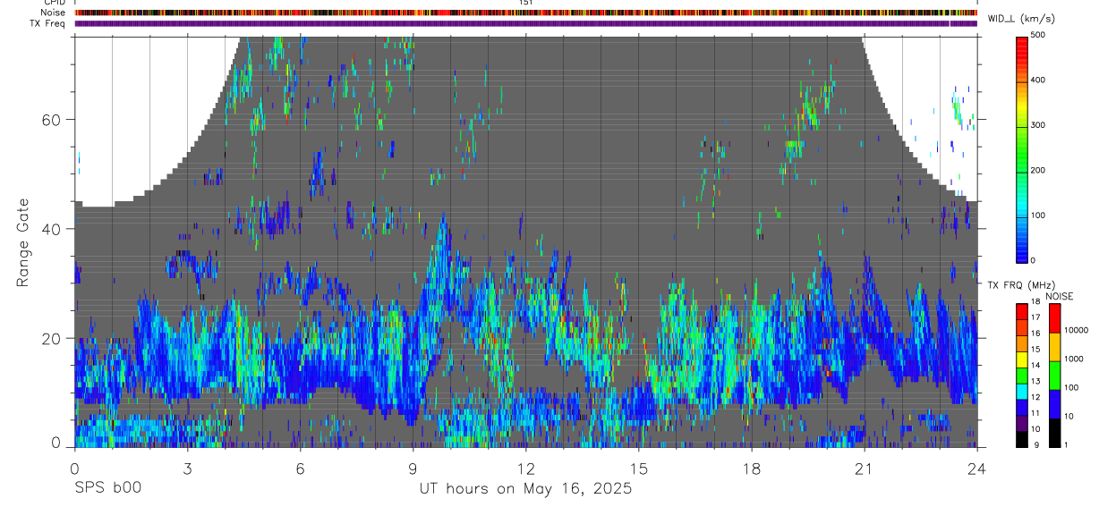The height and width of the screenshot is (507, 1099).
Task: Click the black 1–10 NOISE legend block
Action: coord(1054,432)
